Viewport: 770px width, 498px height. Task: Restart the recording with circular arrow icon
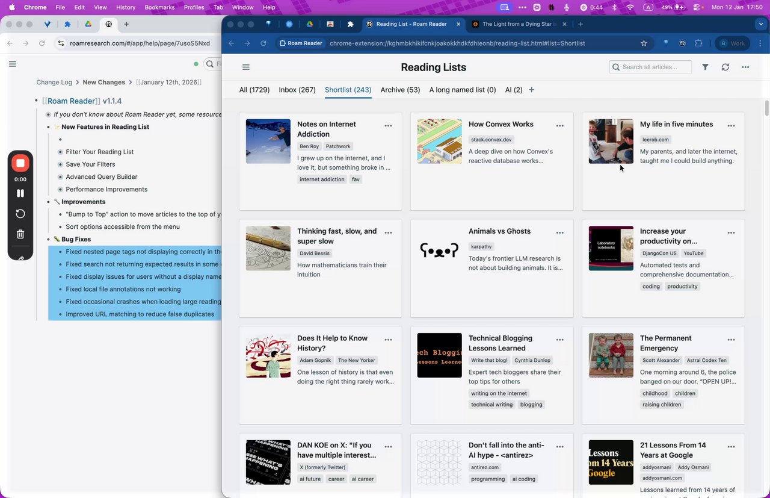point(20,214)
